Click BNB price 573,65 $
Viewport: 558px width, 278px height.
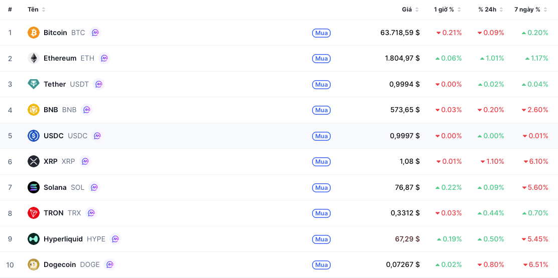click(405, 110)
